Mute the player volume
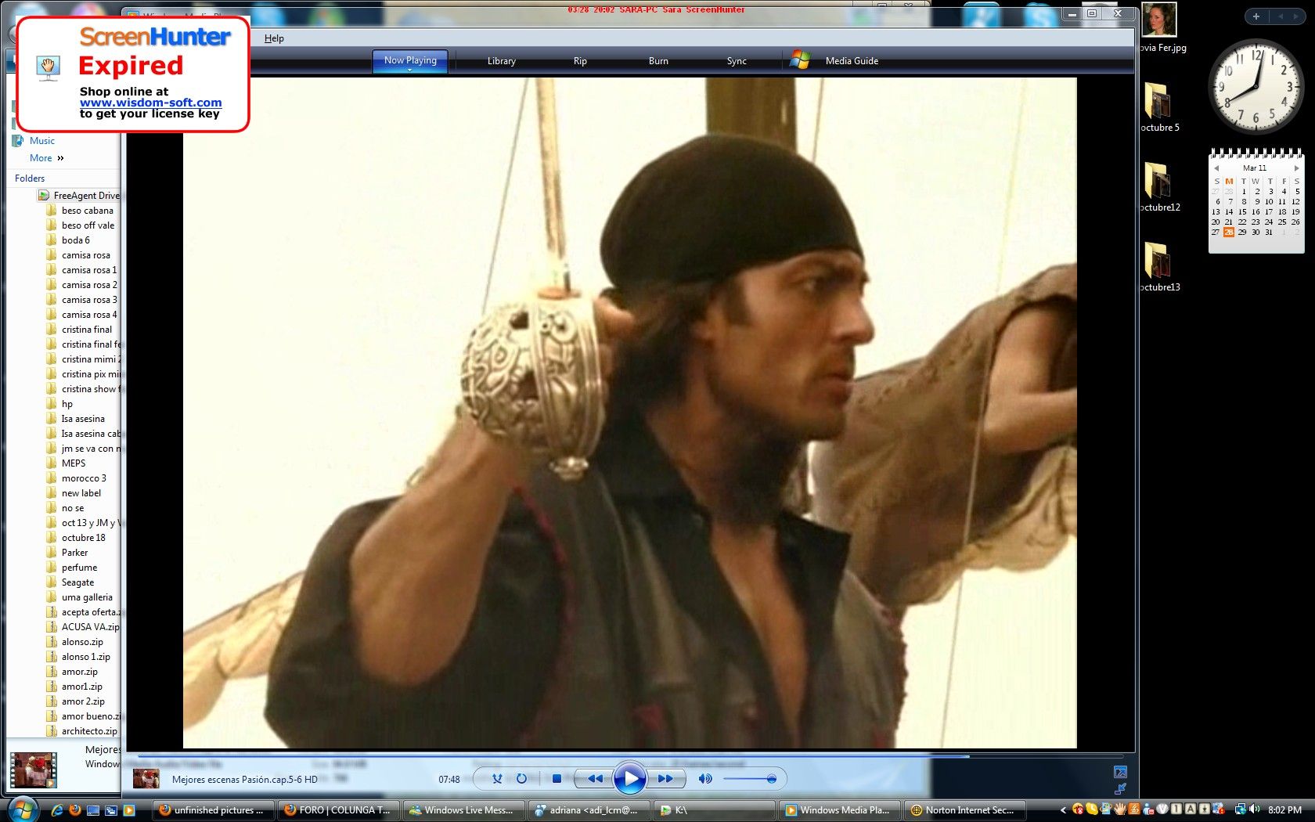Screen dimensions: 1315x822 click(705, 779)
